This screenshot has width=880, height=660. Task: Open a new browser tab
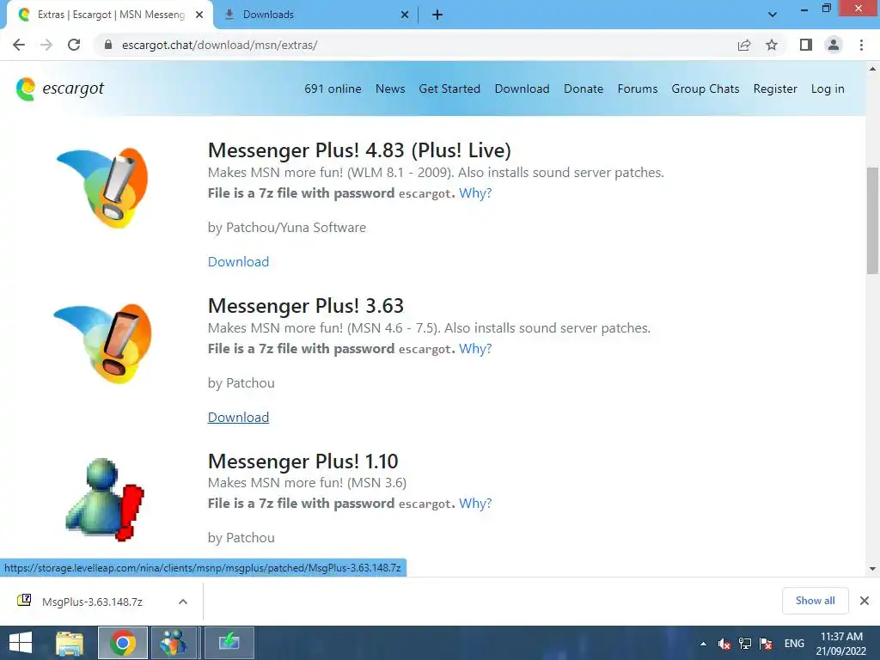(437, 15)
